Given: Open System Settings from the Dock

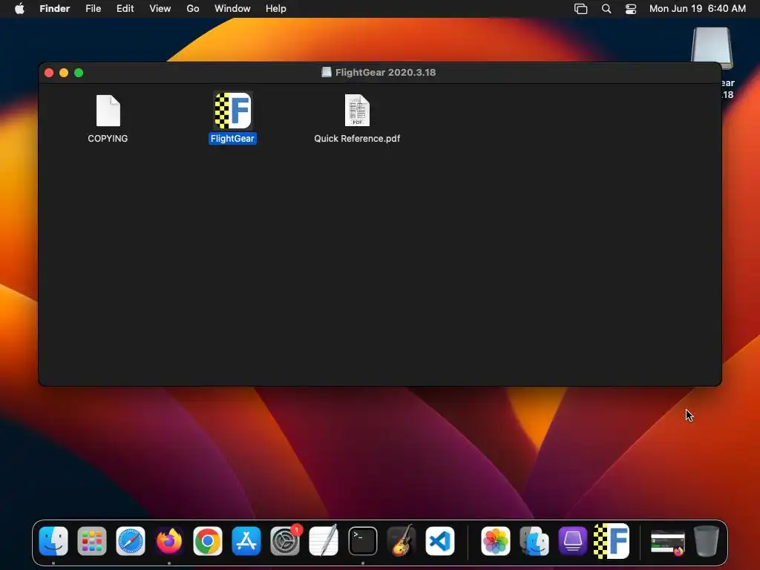Looking at the screenshot, I should pyautogui.click(x=285, y=541).
